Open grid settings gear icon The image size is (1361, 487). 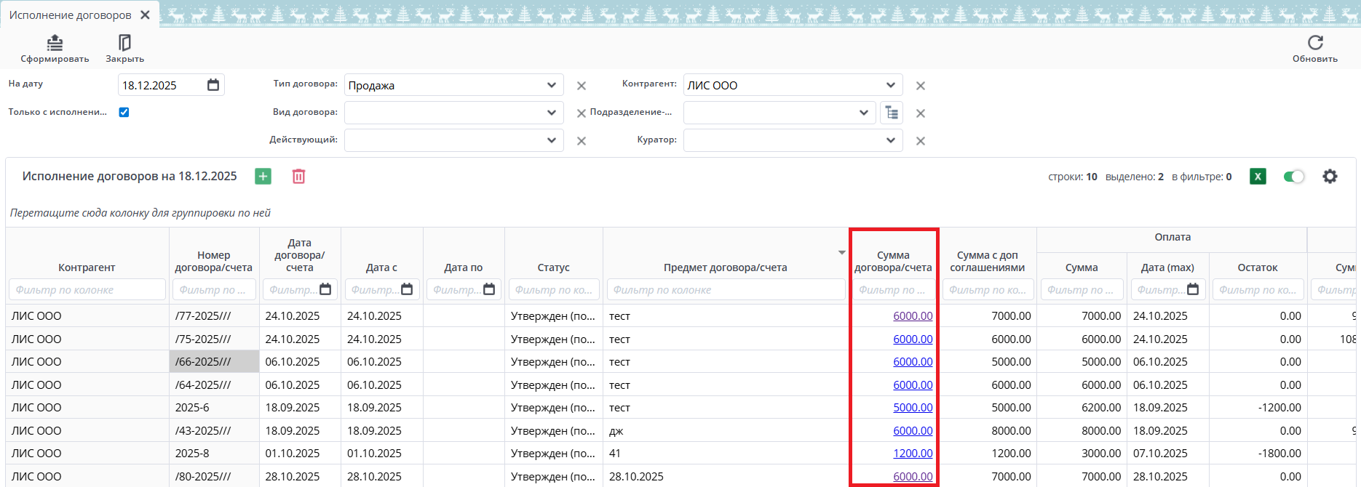tap(1330, 177)
